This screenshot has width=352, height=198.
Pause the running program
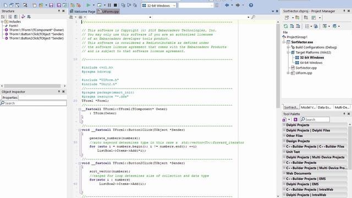point(109,5)
